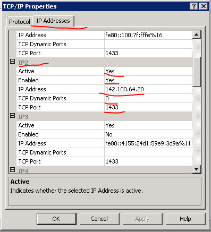Select the IP Address label under IP2

(32, 89)
